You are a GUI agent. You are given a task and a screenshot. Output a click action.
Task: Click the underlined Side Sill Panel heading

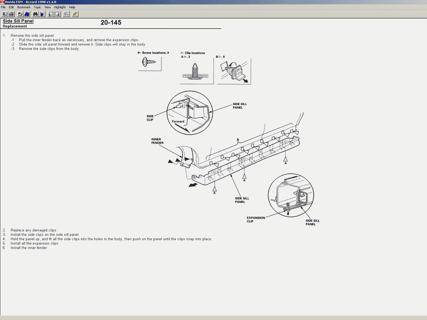click(x=18, y=21)
